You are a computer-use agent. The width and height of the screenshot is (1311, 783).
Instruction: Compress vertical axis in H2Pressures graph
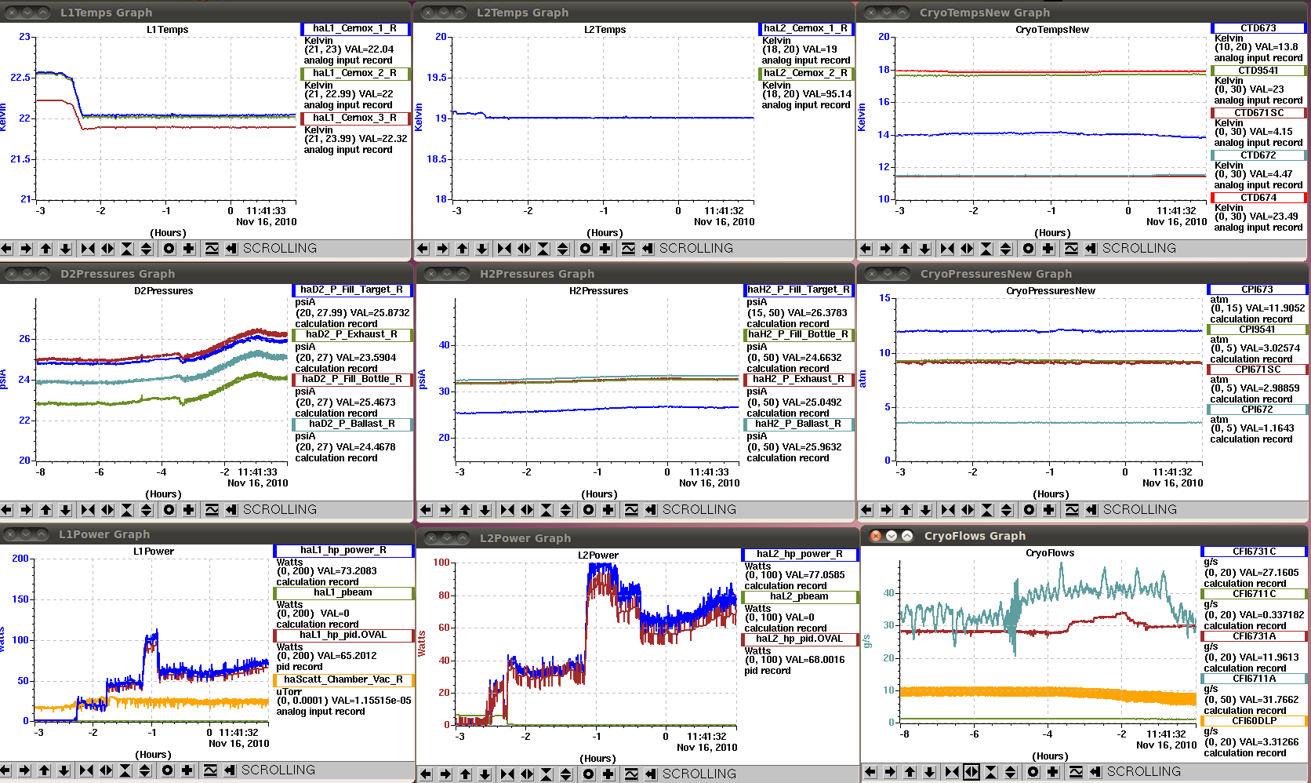click(x=547, y=510)
